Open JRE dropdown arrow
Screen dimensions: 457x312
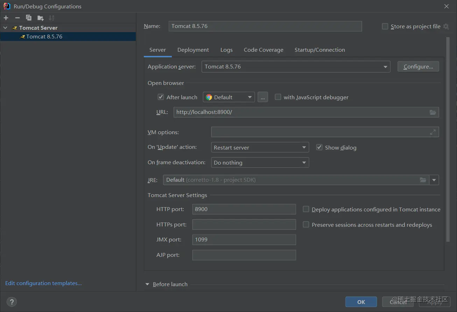[x=434, y=180]
